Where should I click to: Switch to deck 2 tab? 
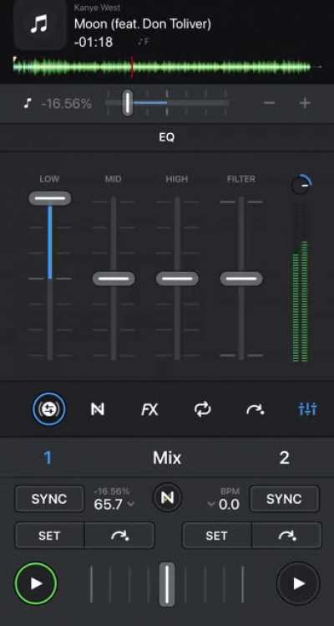click(284, 458)
